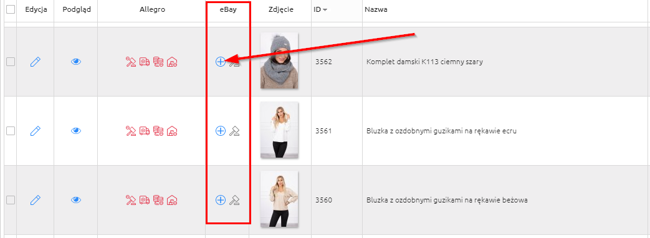The width and height of the screenshot is (650, 238).
Task: Click Allegro auction hammer icon for product 3562
Action: [x=131, y=62]
